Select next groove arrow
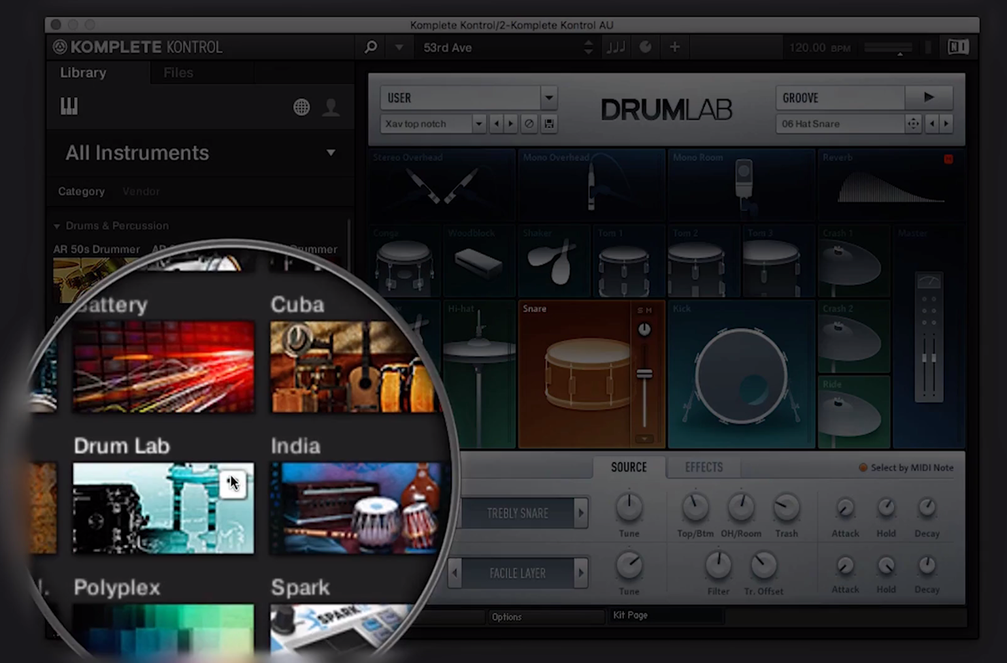The width and height of the screenshot is (1007, 663). [x=946, y=124]
